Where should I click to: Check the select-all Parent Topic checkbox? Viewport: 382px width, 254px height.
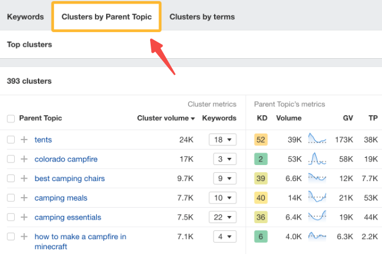coord(11,118)
